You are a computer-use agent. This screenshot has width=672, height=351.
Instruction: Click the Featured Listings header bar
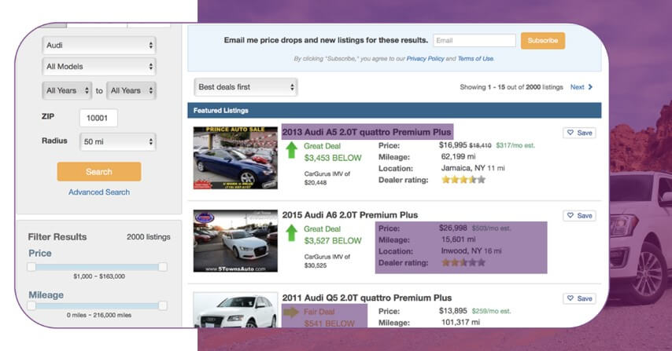point(394,110)
